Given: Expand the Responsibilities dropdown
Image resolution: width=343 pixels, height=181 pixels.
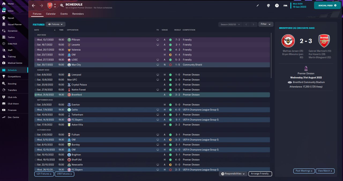Looking at the screenshot, I should pos(233,174).
